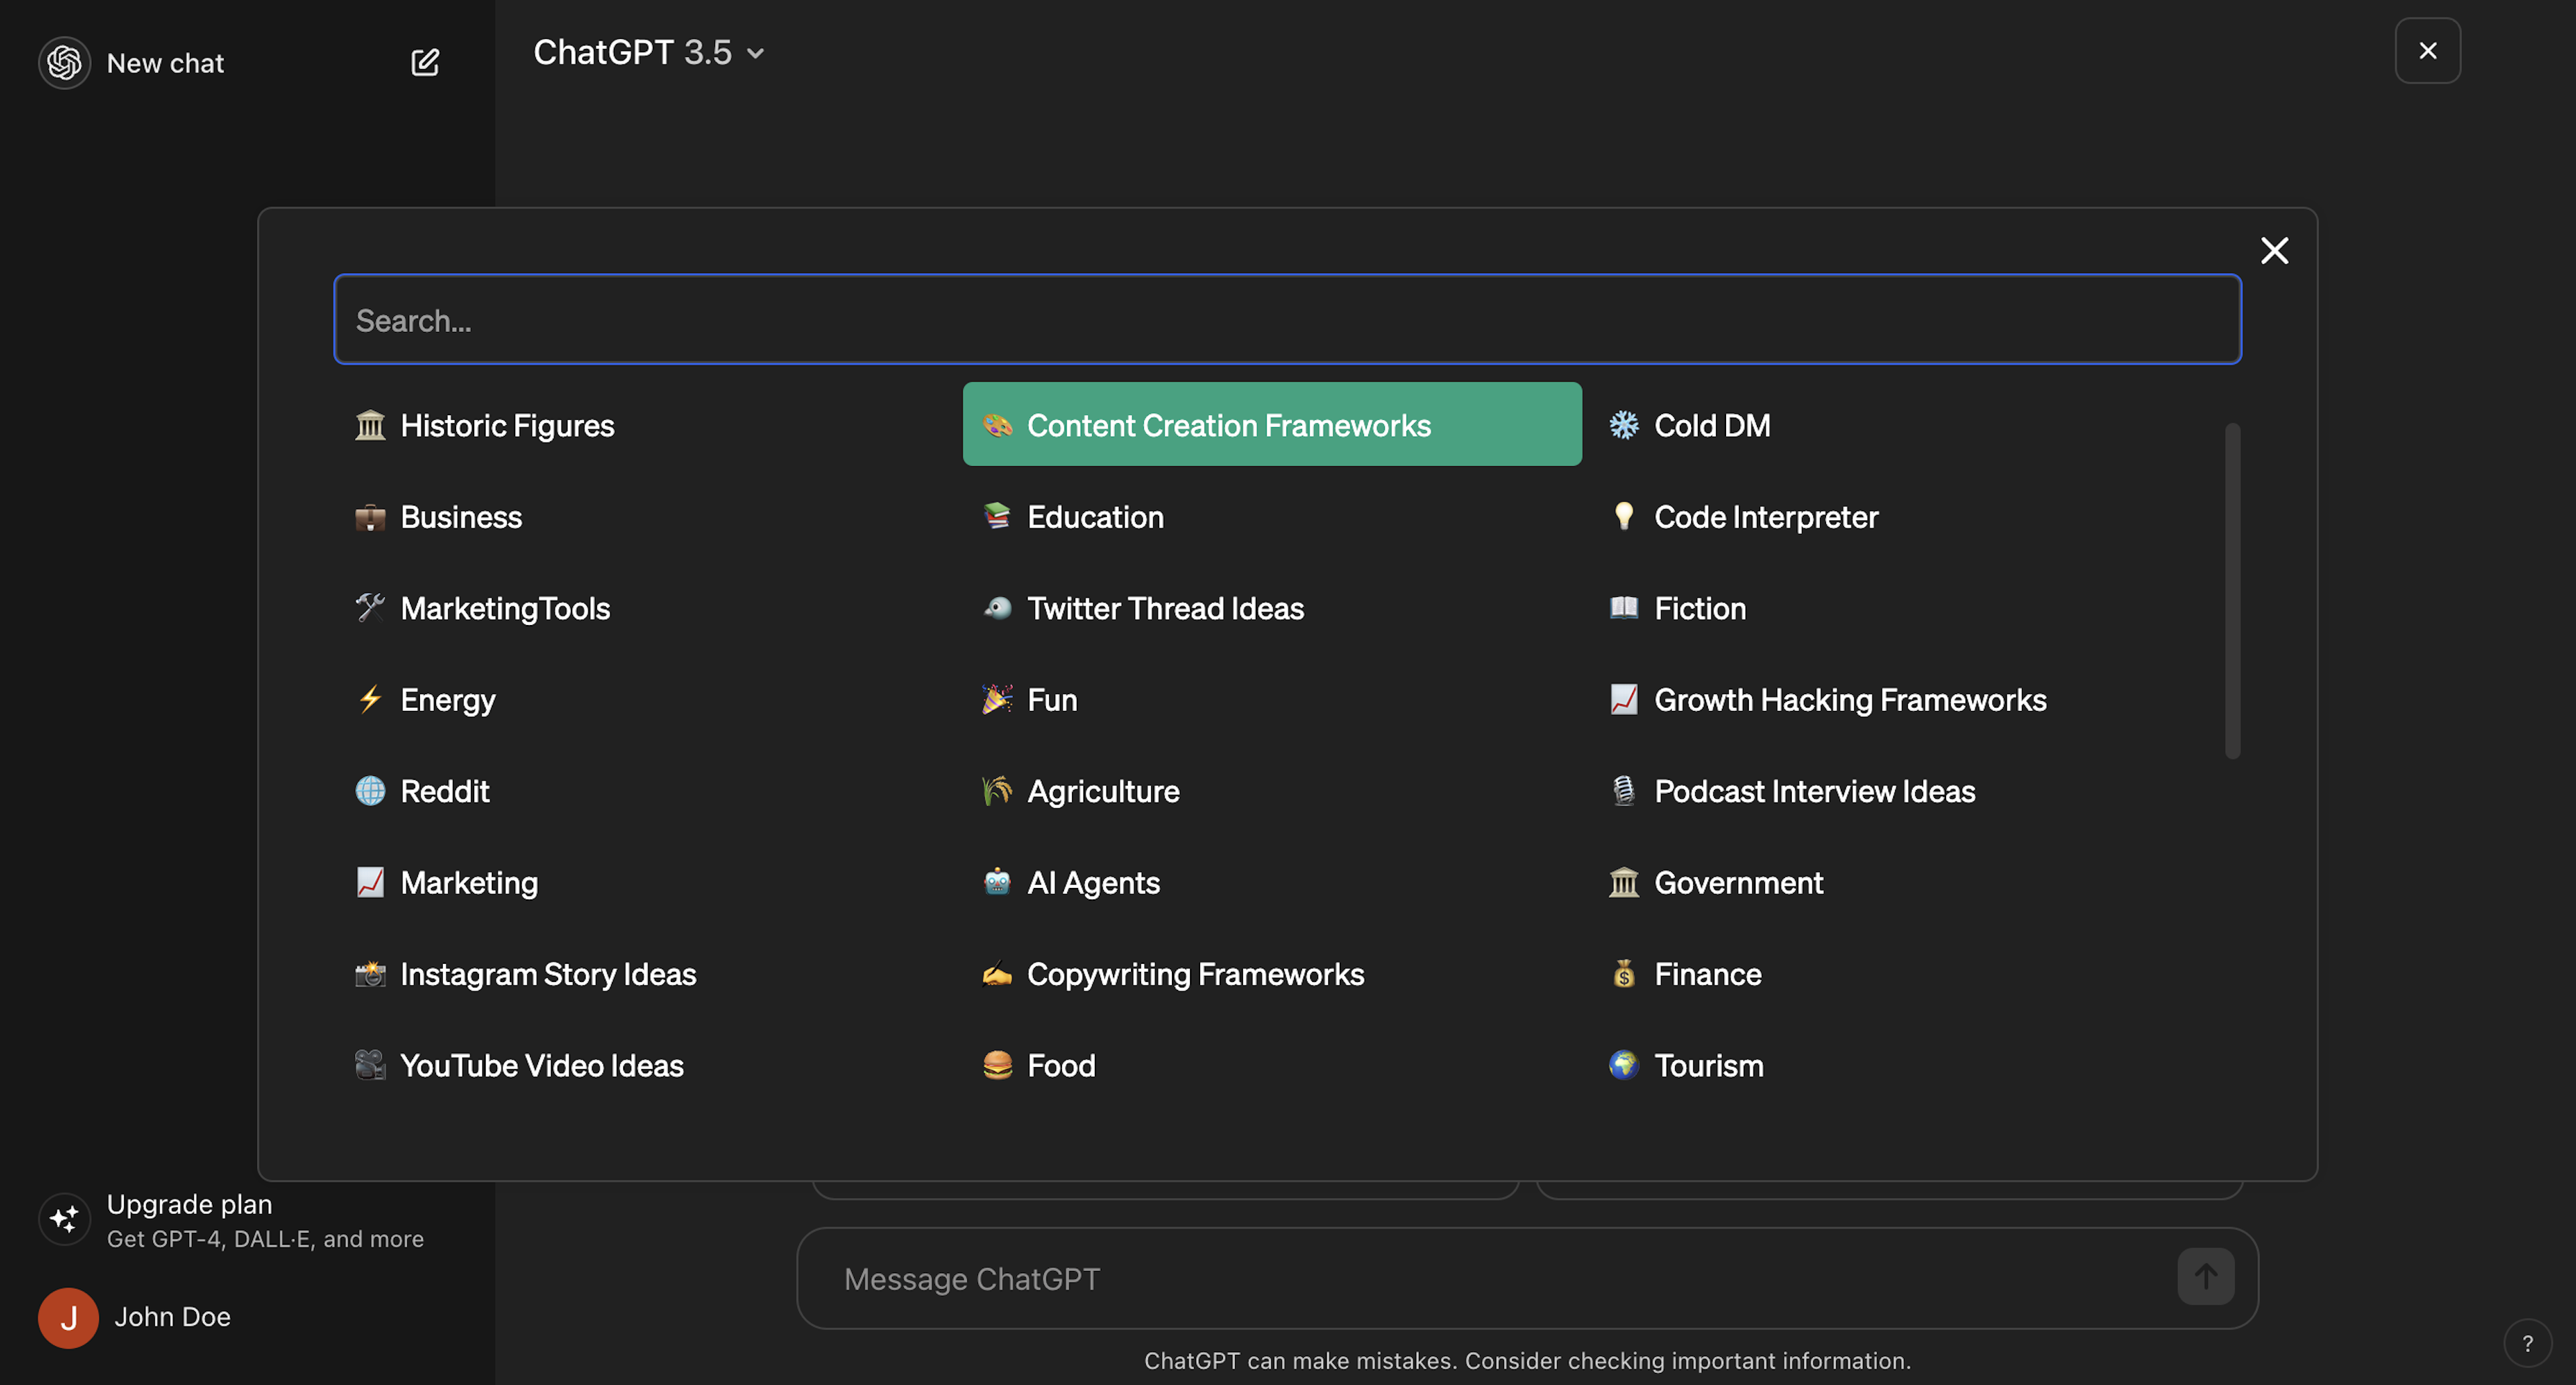2576x1385 pixels.
Task: Click the X button in the top-right of the page
Action: coord(2427,51)
